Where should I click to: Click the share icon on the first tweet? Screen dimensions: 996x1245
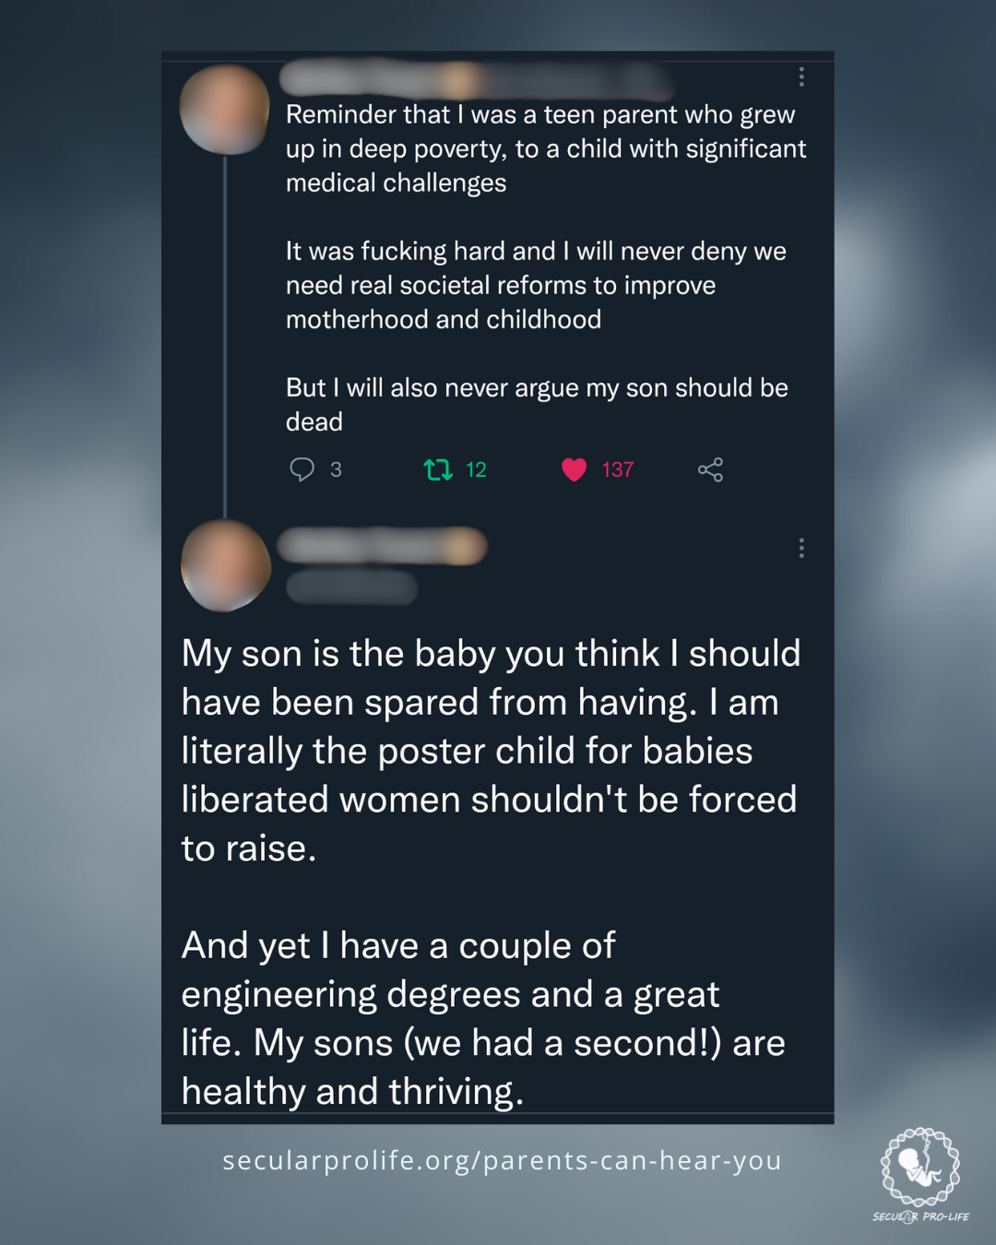pos(709,469)
